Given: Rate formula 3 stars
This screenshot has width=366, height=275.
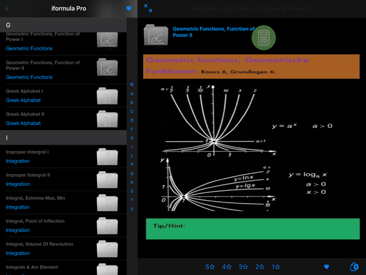Looking at the screenshot, I should 243,267.
